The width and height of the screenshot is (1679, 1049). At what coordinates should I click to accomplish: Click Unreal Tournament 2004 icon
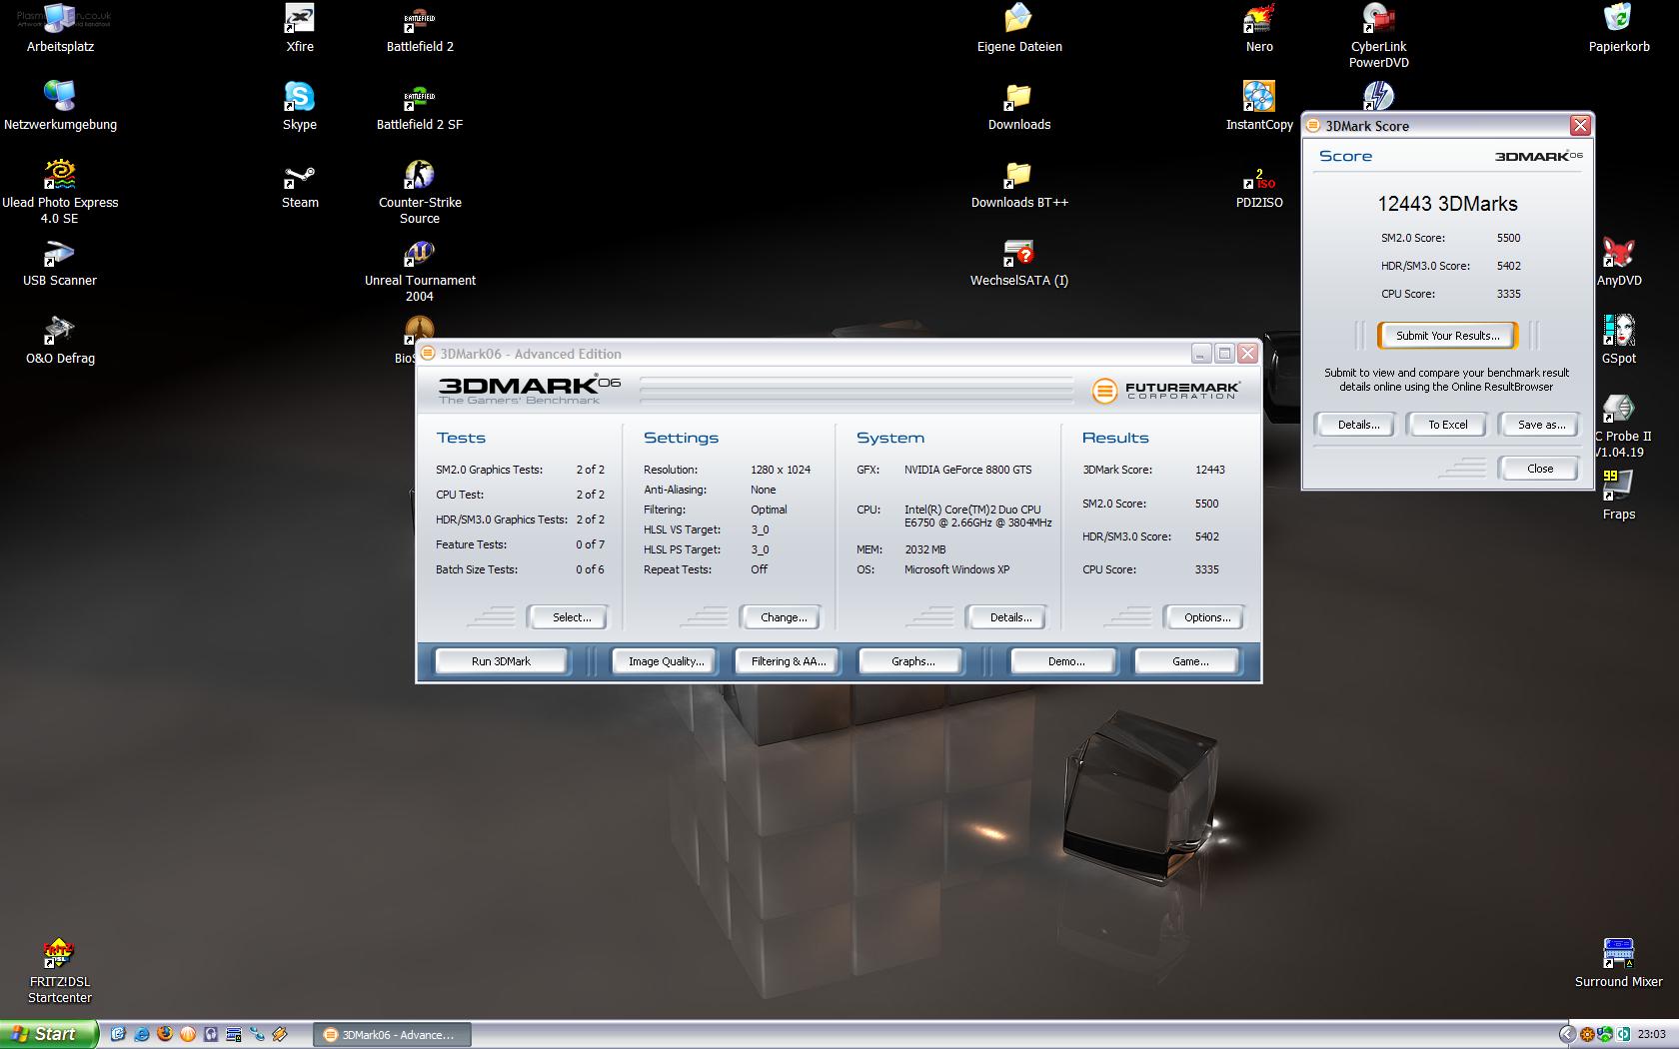pos(420,270)
